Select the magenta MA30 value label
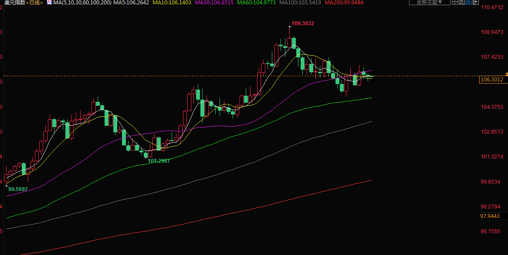This screenshot has height=255, width=508. [213, 3]
